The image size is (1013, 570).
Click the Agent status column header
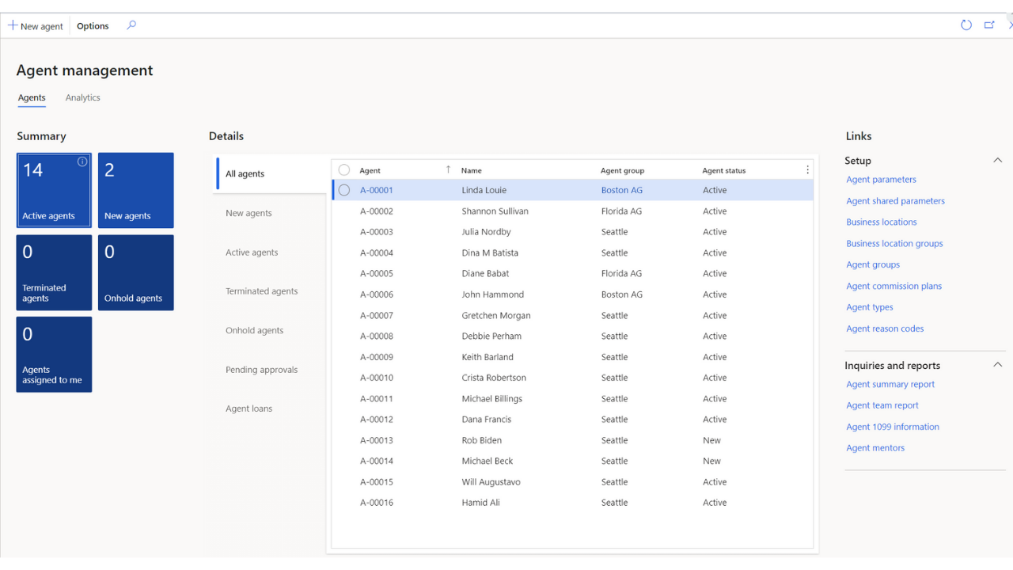tap(724, 171)
